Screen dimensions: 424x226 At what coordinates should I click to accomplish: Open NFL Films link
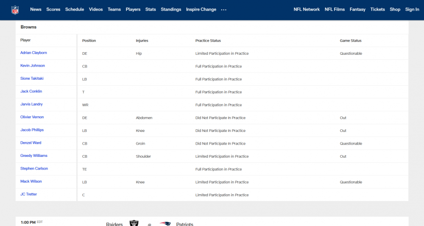click(x=335, y=9)
